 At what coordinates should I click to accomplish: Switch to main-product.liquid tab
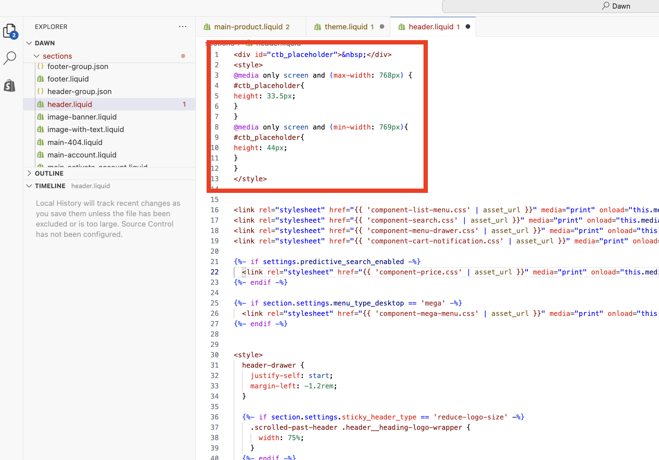(248, 27)
